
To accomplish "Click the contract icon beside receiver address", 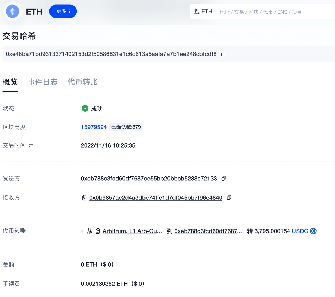I will [x=84, y=198].
